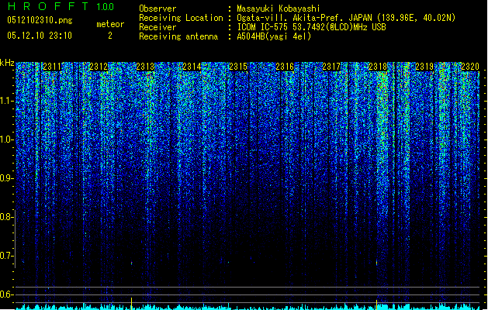The image size is (488, 310).
Task: Click the date stamp 05.12.10 23:10
Action: [40, 36]
